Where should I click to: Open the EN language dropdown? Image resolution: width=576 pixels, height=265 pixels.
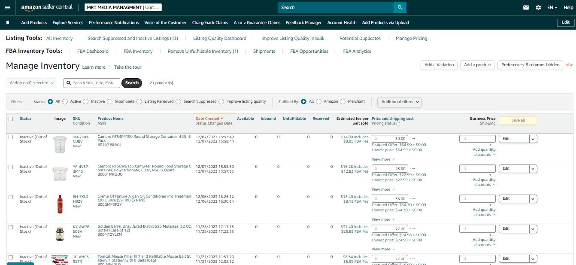552,7
